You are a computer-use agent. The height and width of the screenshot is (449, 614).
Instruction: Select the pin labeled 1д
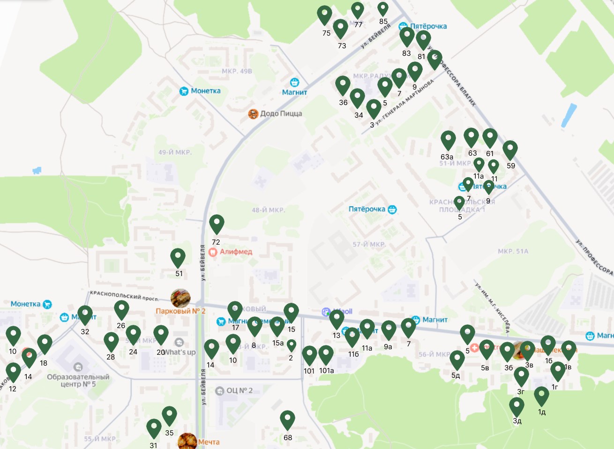541,397
